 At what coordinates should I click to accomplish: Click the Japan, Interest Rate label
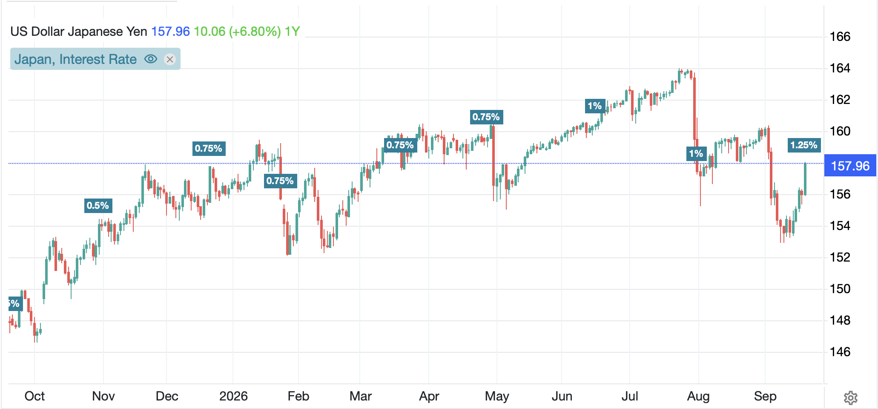(75, 59)
